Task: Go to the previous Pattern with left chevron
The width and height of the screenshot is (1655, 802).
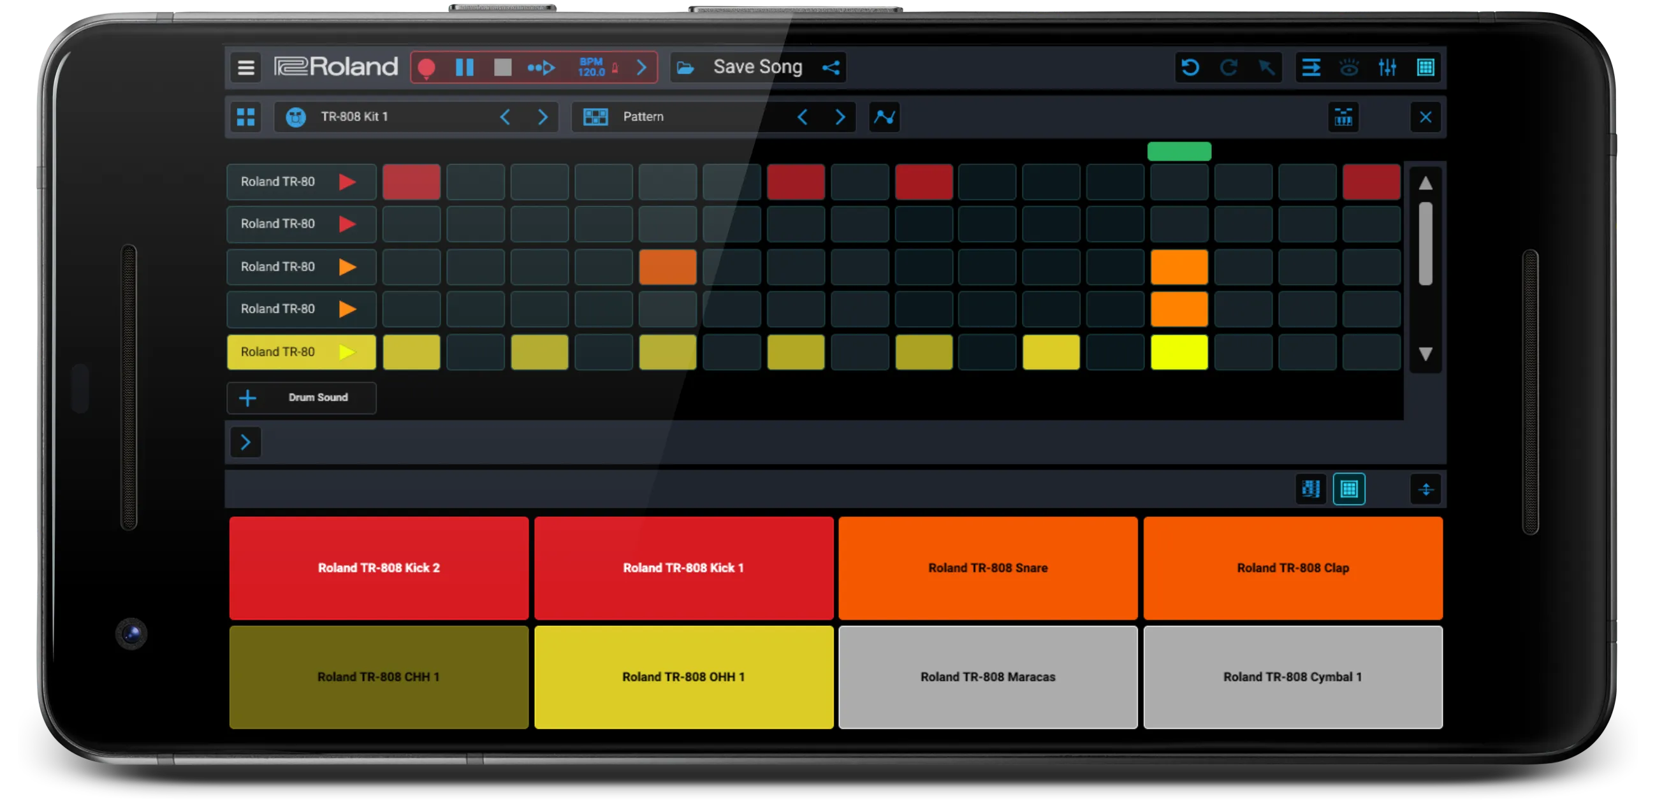Action: (802, 117)
